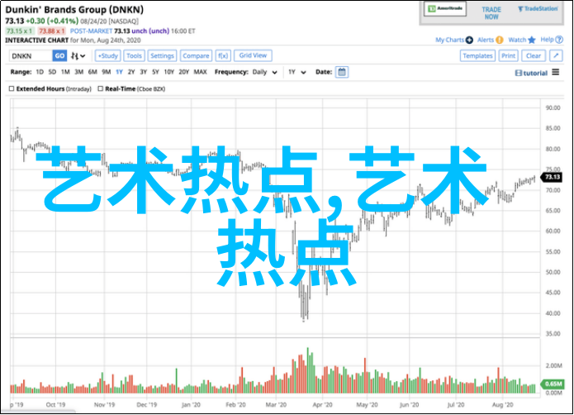Print the chart
Viewport: 574px width, 415px height.
[508, 56]
